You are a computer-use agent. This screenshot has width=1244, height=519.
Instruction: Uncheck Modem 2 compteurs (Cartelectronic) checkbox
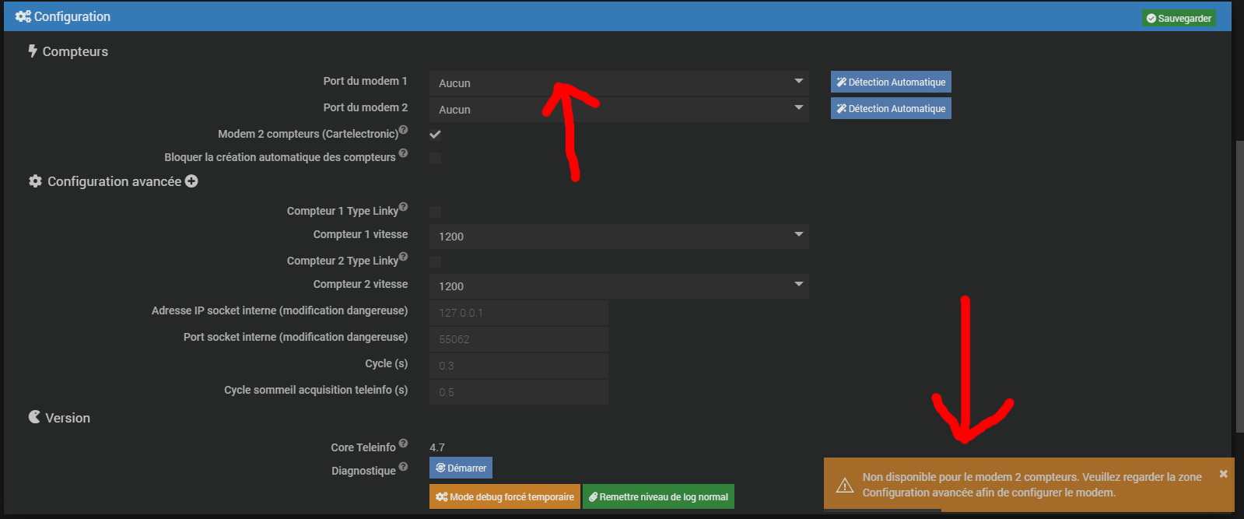[435, 134]
